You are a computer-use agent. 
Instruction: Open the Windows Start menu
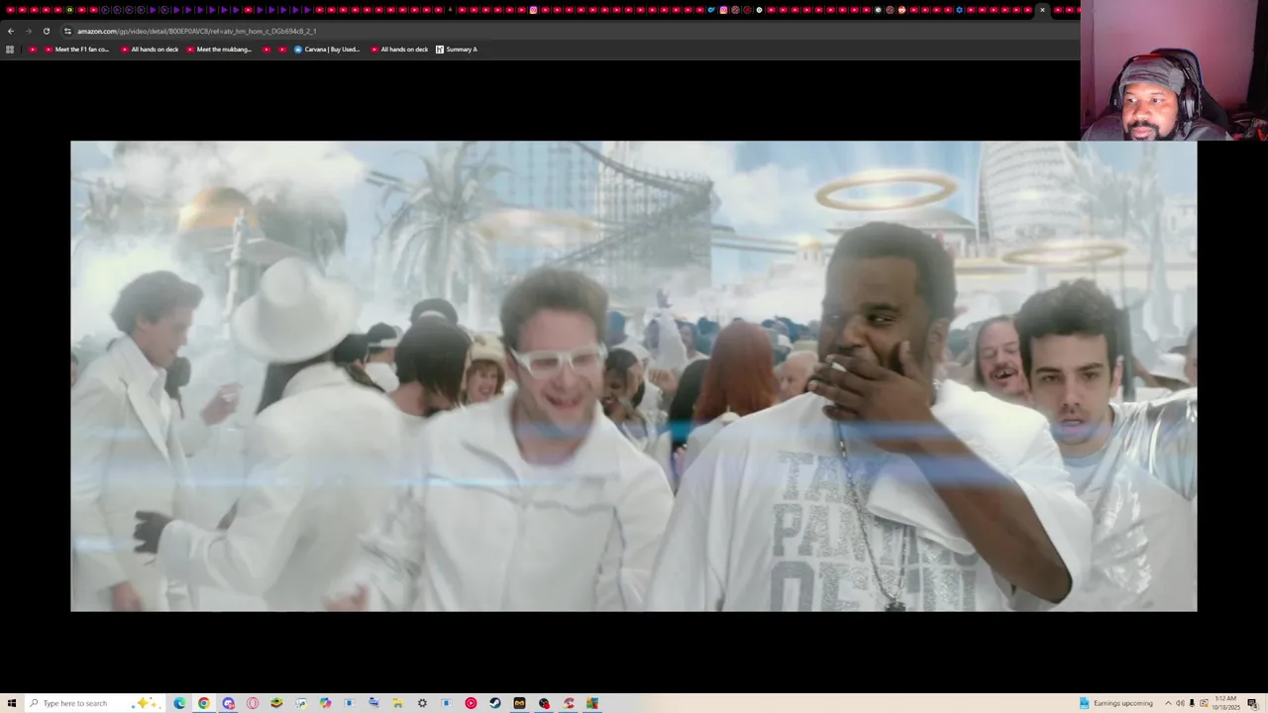tap(11, 703)
